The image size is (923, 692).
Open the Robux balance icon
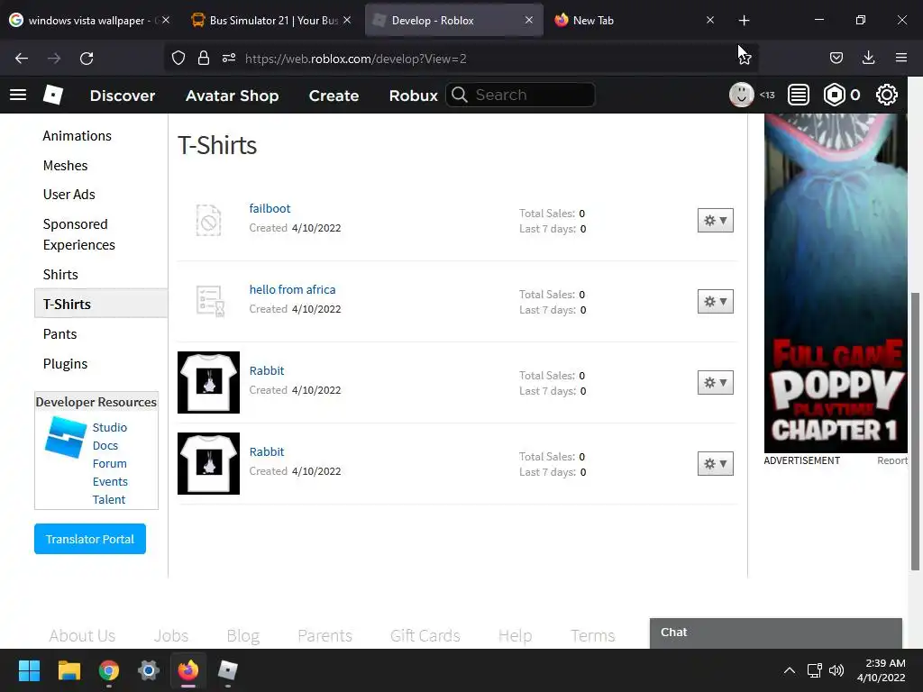pos(834,95)
